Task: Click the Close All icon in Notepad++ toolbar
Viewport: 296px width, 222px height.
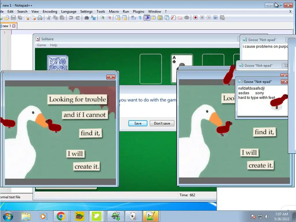Action: point(34,18)
